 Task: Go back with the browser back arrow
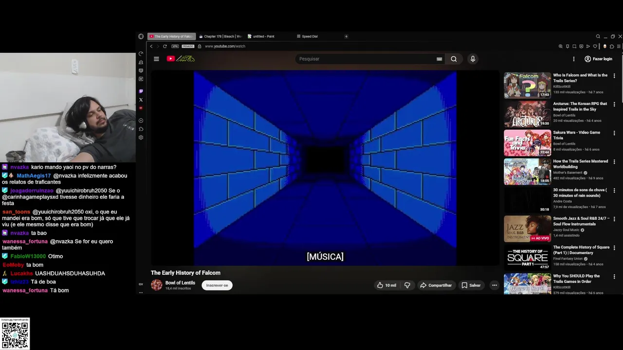[151, 46]
